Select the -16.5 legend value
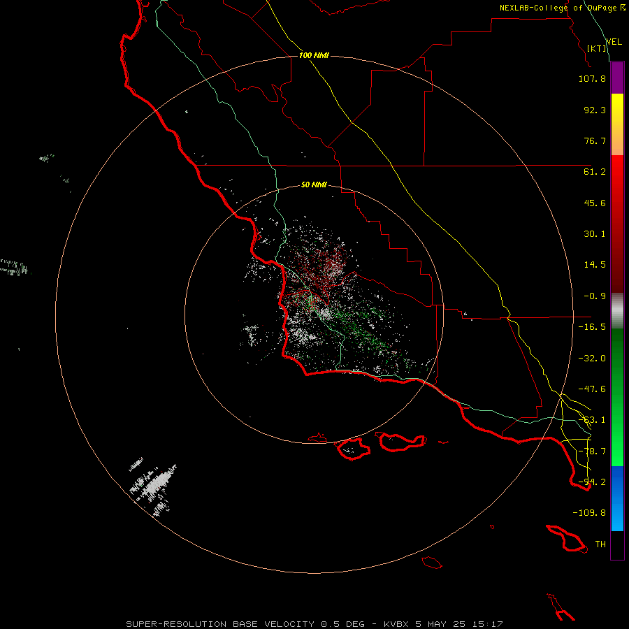The width and height of the screenshot is (629, 629). point(592,327)
